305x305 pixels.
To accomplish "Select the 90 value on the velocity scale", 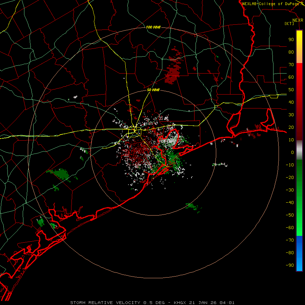I will click(x=291, y=40).
